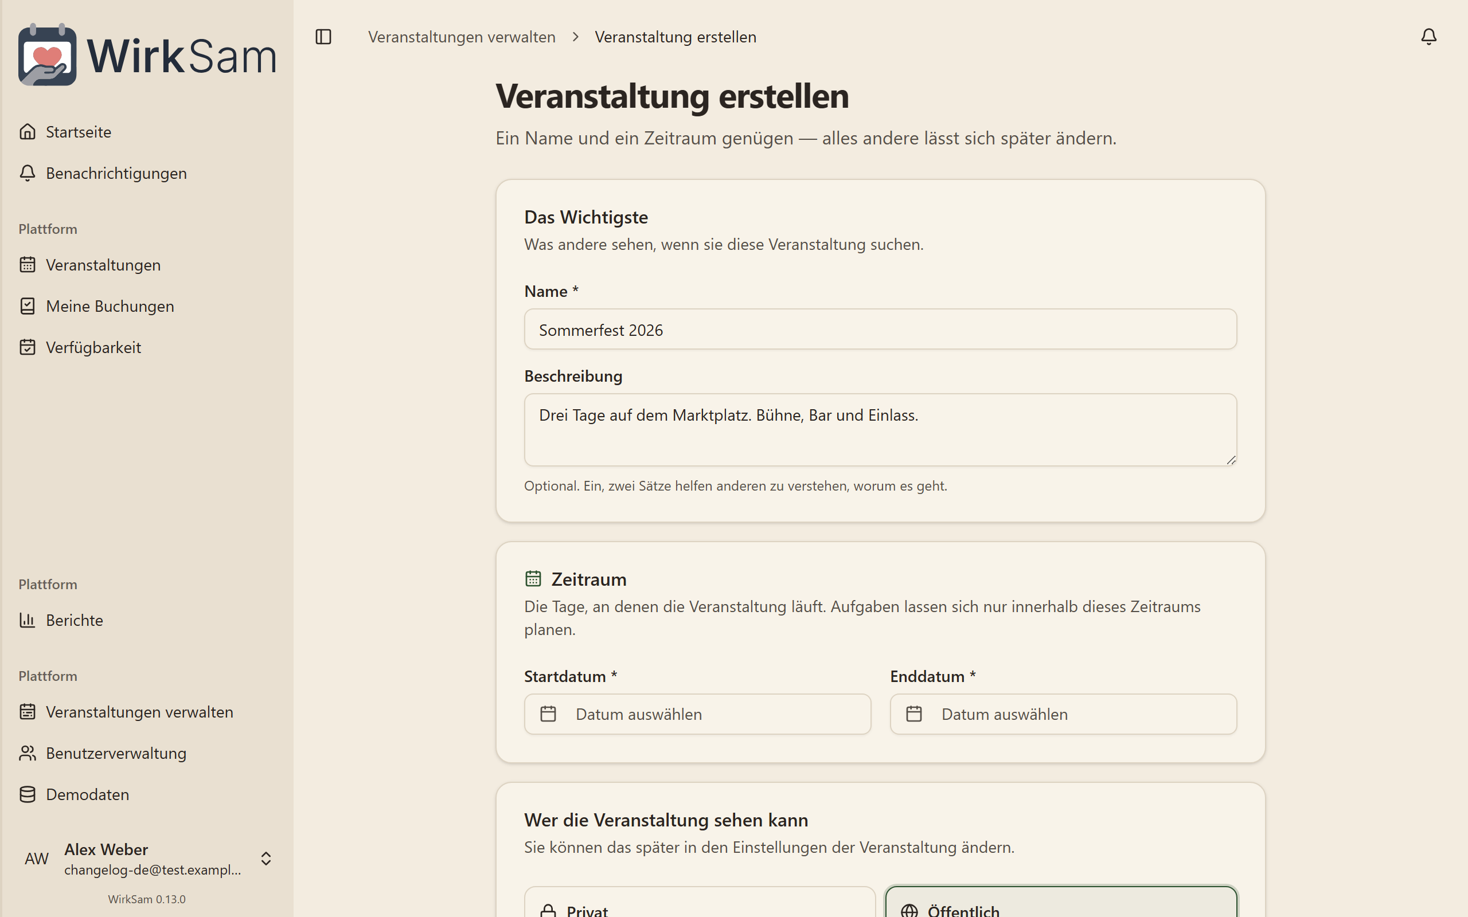
Task: Click the calendar icon in the Startdatum field
Action: (548, 714)
